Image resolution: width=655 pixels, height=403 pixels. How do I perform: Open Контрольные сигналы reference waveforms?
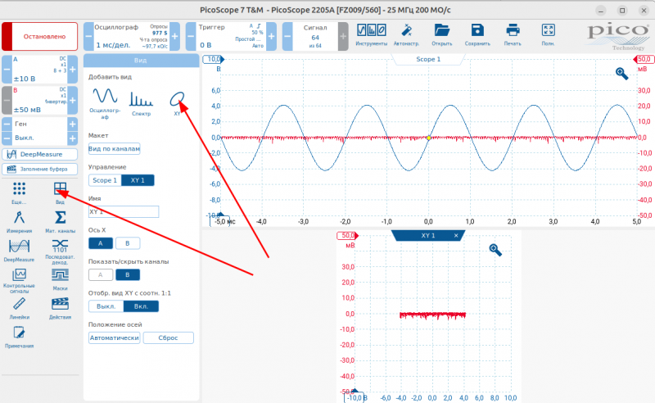19,280
